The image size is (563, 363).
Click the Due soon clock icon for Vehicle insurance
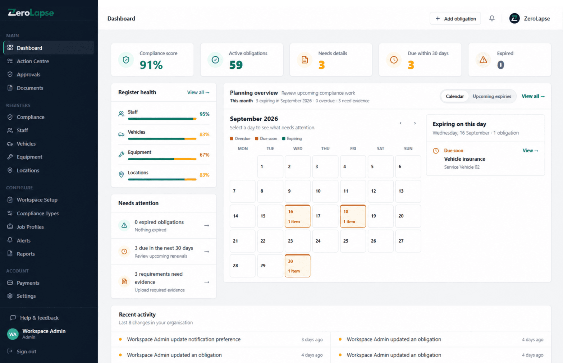click(x=436, y=151)
